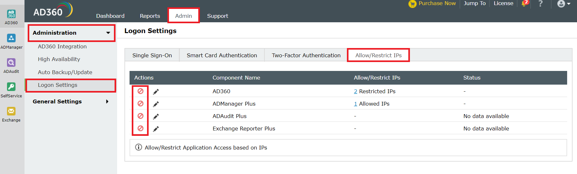Click the ADManager Plus component name

click(234, 104)
